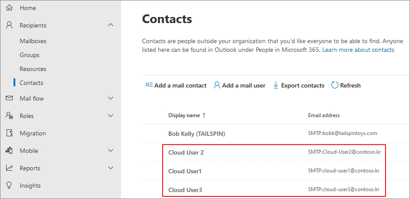
Task: Expand the Roles chevron
Action: (x=111, y=116)
